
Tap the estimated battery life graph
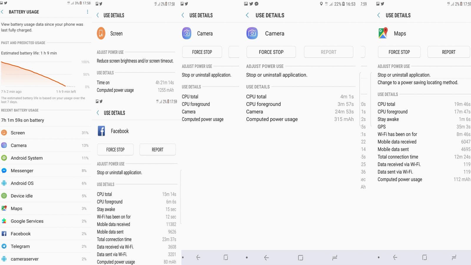[38, 74]
